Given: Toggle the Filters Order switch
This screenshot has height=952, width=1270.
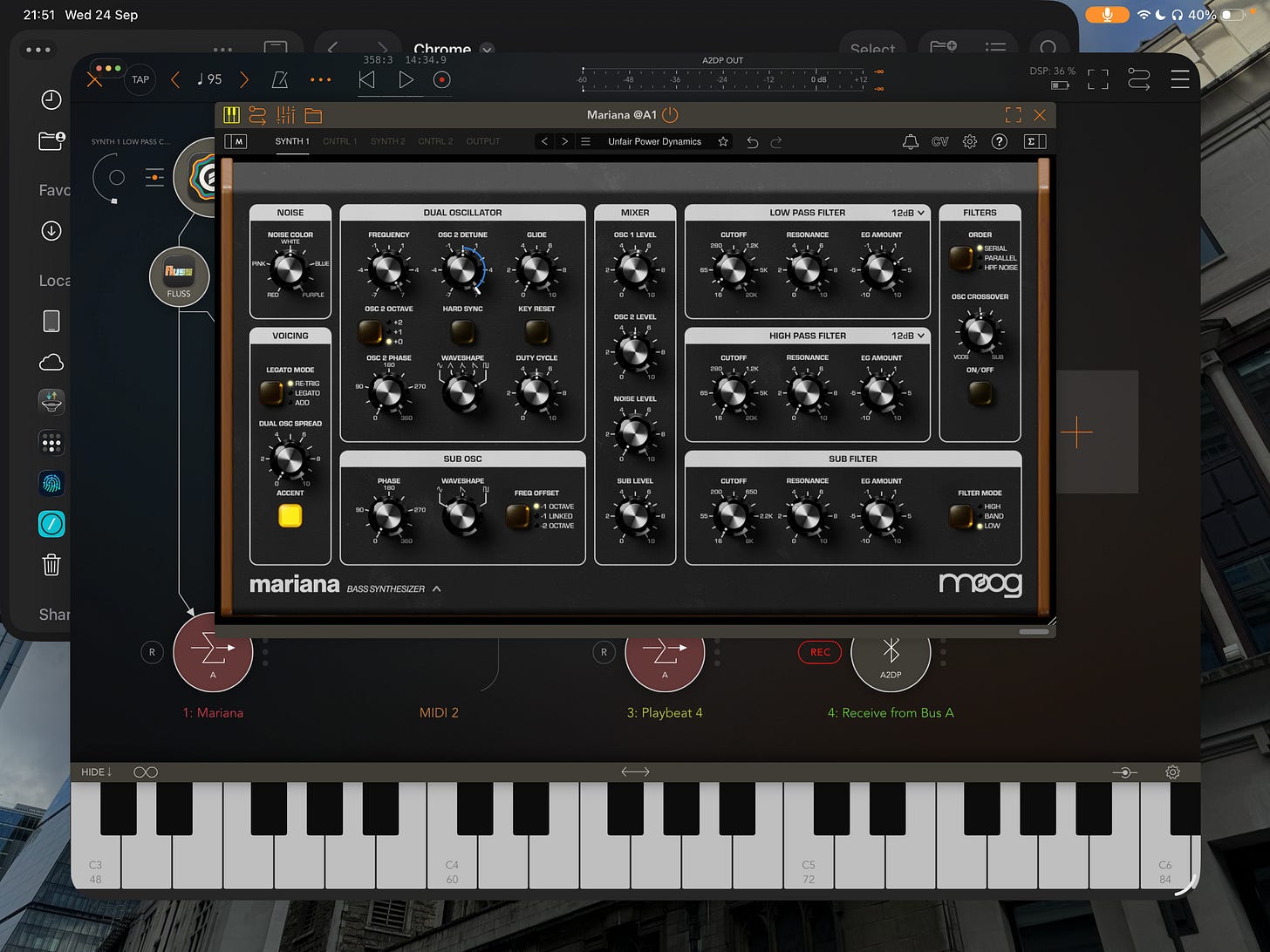Looking at the screenshot, I should [x=961, y=258].
